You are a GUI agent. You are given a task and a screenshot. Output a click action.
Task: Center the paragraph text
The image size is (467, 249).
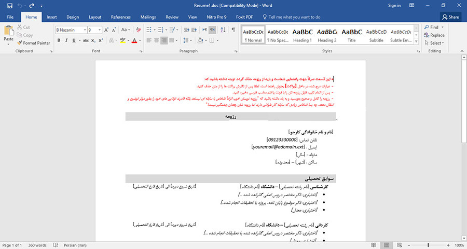(156, 40)
